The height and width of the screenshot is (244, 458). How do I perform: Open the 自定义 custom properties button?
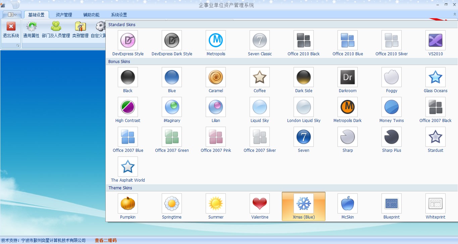click(98, 30)
